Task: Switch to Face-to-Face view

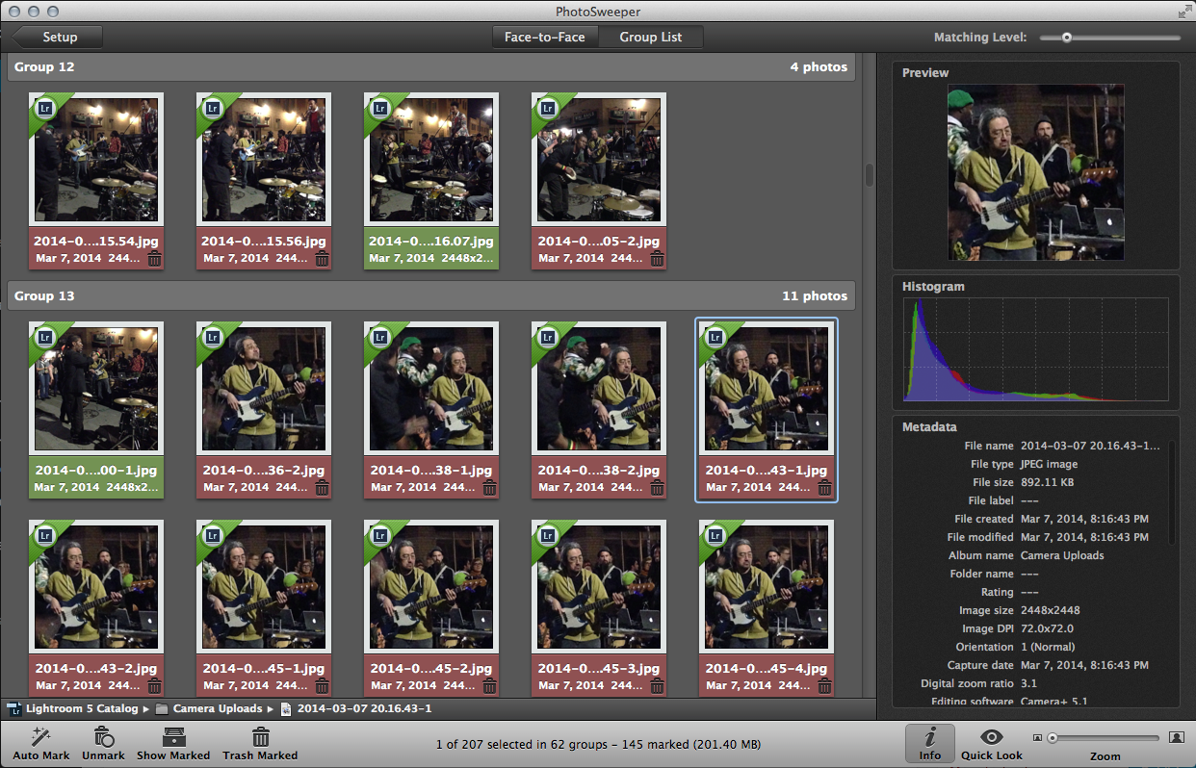Action: coord(545,38)
